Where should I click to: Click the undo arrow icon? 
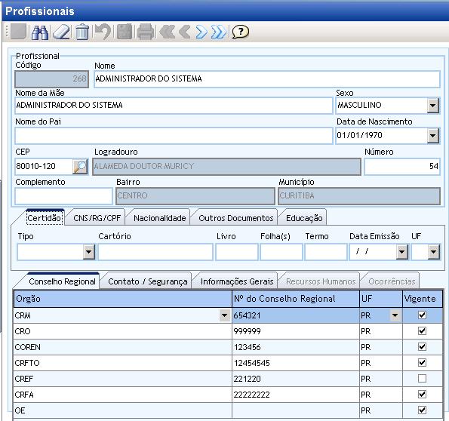[x=103, y=32]
